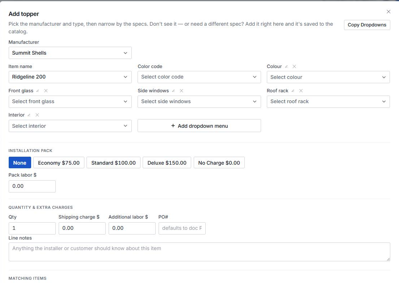Remove Side windows dropdown with the X icon

(181, 91)
